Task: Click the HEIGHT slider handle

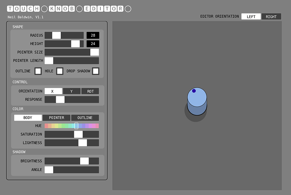Action: [x=75, y=44]
